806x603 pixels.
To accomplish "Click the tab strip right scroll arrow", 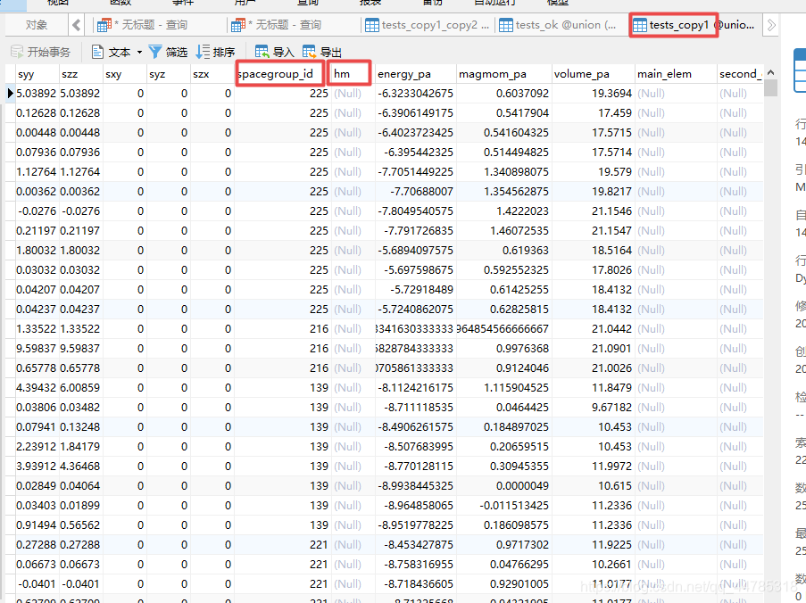I will (x=771, y=25).
